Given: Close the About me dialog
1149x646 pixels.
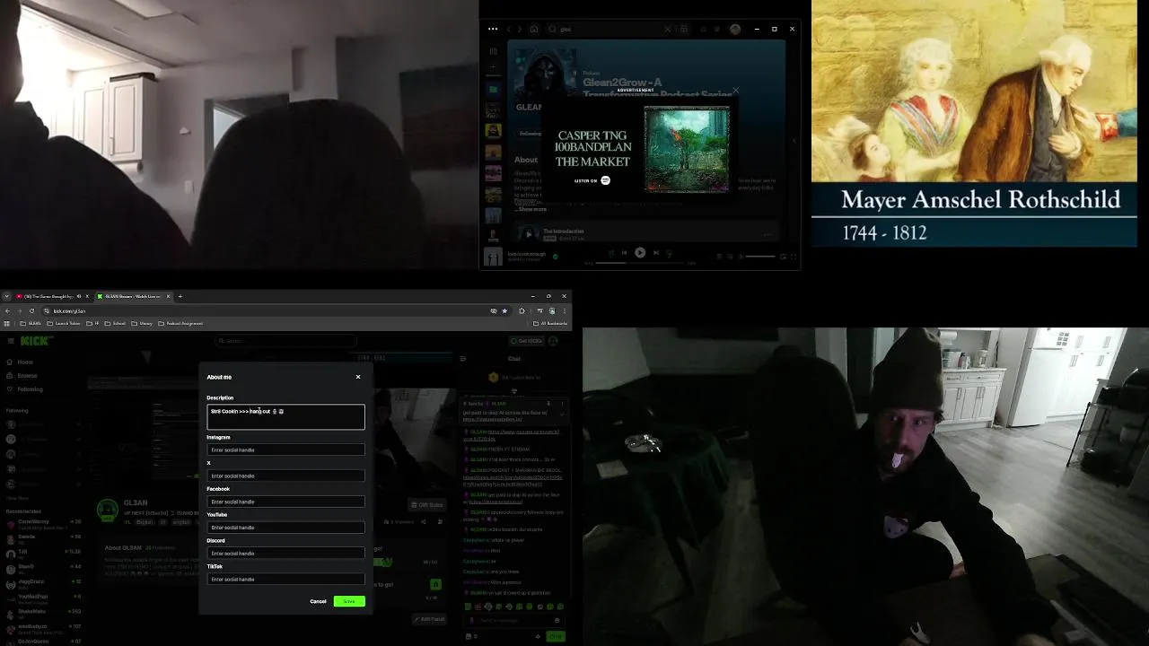Looking at the screenshot, I should click(x=358, y=377).
